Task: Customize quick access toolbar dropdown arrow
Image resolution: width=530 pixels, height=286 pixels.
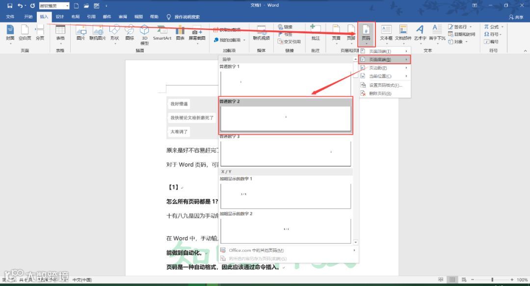Action: tap(106, 6)
